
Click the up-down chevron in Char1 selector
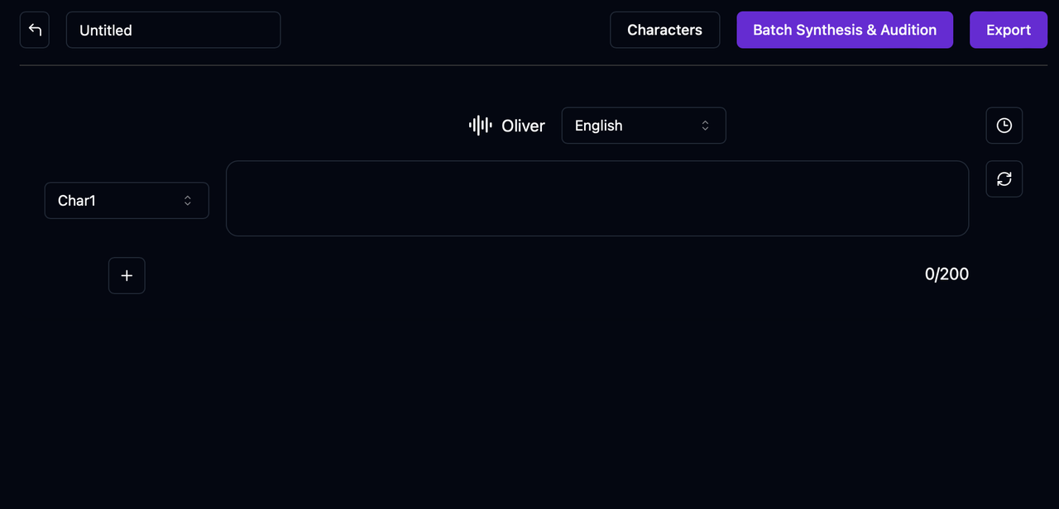pyautogui.click(x=188, y=201)
